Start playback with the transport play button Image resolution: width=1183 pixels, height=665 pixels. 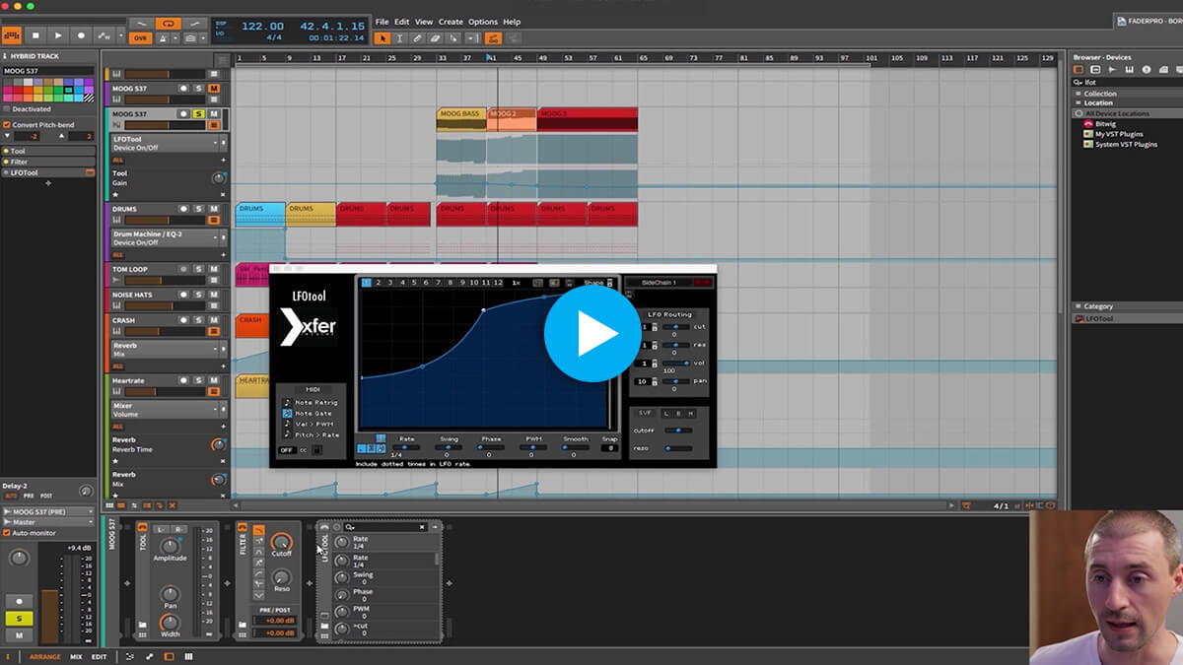click(58, 35)
